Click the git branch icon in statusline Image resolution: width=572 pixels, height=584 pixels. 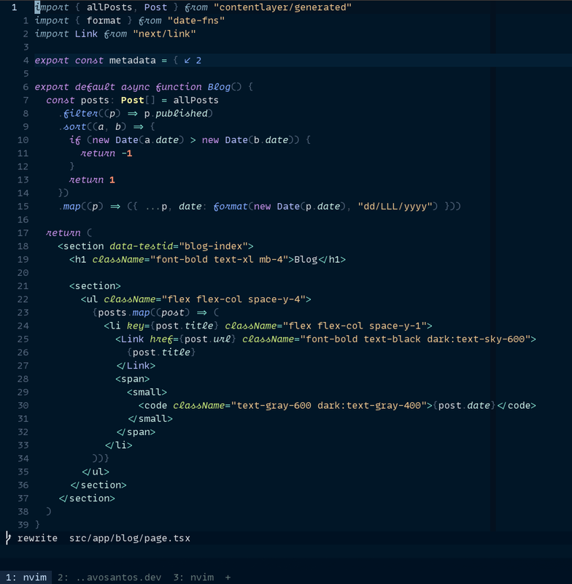pyautogui.click(x=8, y=538)
